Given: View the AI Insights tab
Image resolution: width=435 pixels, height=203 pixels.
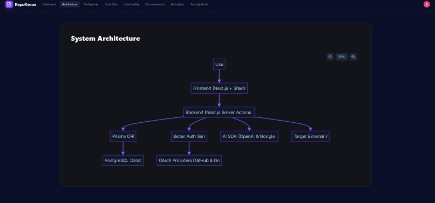Looking at the screenshot, I should 177,4.
